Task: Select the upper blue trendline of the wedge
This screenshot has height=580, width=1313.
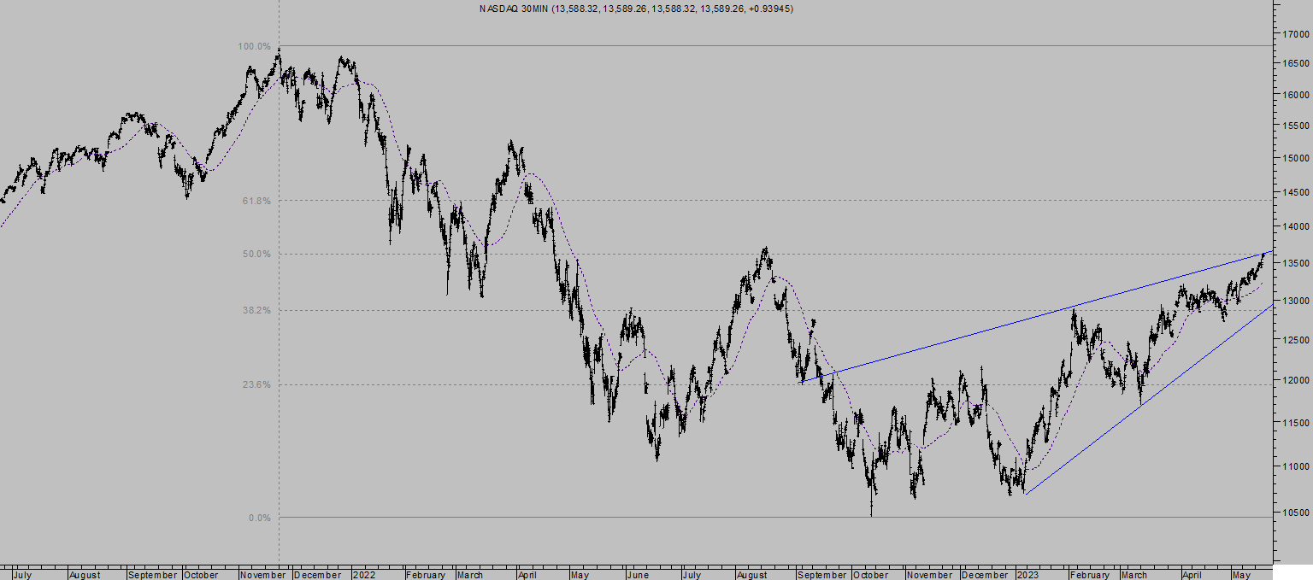Action: [x=1034, y=318]
